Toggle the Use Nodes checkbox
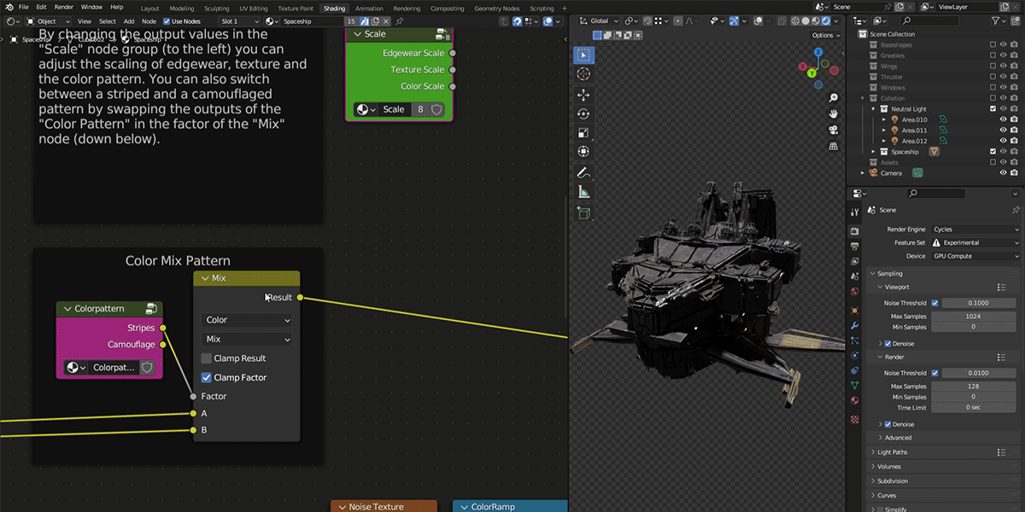1025x512 pixels. point(167,20)
